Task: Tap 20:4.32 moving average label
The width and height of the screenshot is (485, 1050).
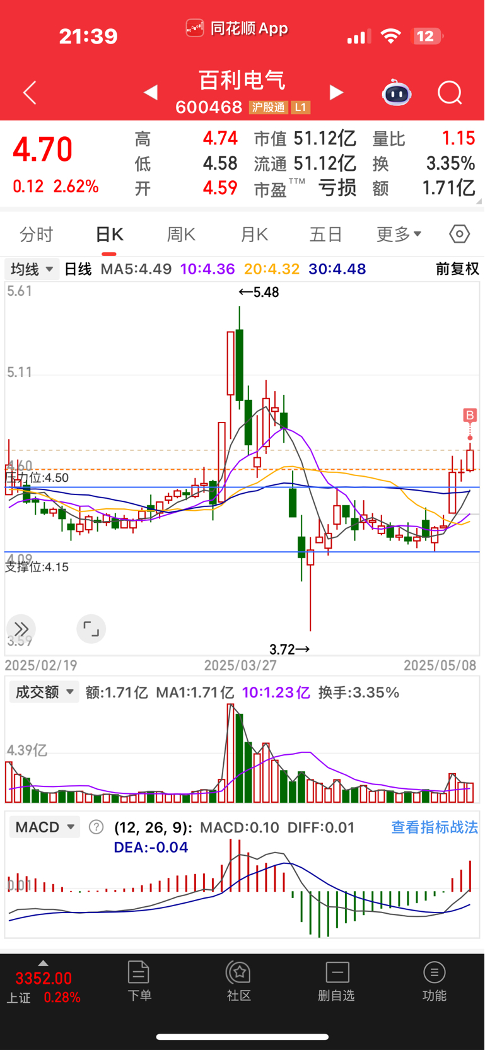Action: coord(272,269)
